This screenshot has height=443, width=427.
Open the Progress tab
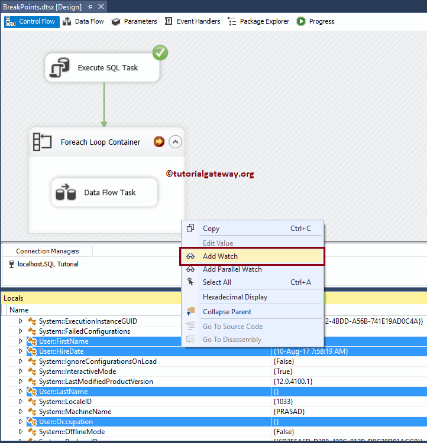click(315, 21)
